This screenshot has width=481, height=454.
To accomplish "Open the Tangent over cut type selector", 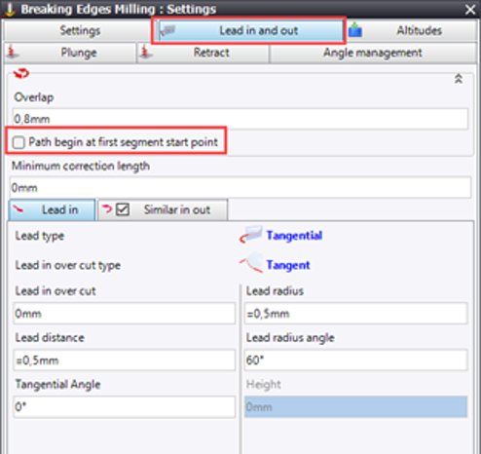I will tap(288, 265).
